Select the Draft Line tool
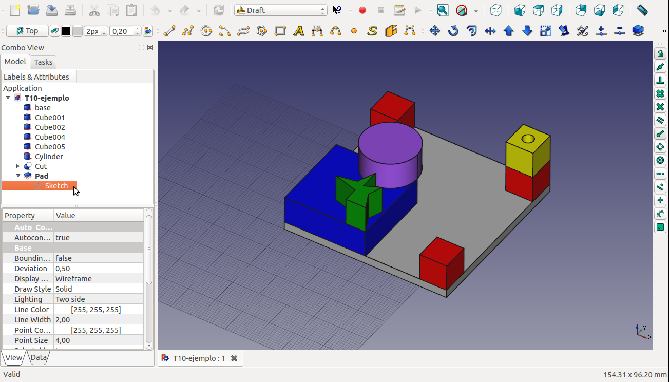Screen dimensions: 669x382 (x=169, y=31)
